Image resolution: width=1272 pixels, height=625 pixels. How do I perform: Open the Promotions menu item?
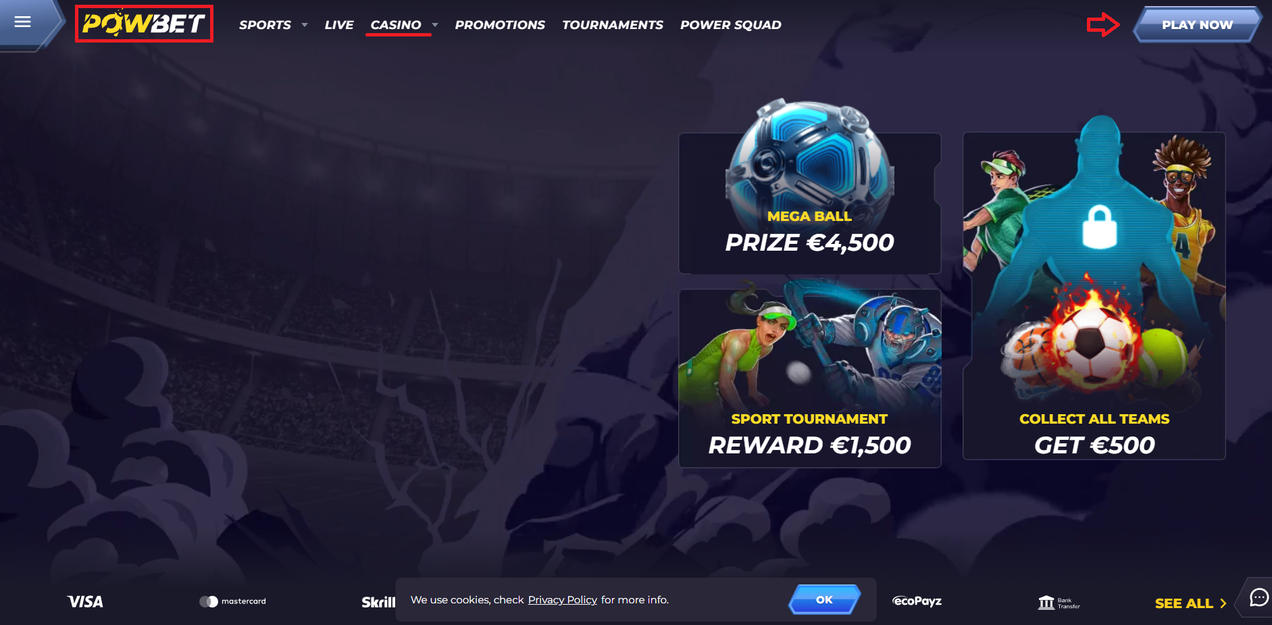click(x=500, y=25)
